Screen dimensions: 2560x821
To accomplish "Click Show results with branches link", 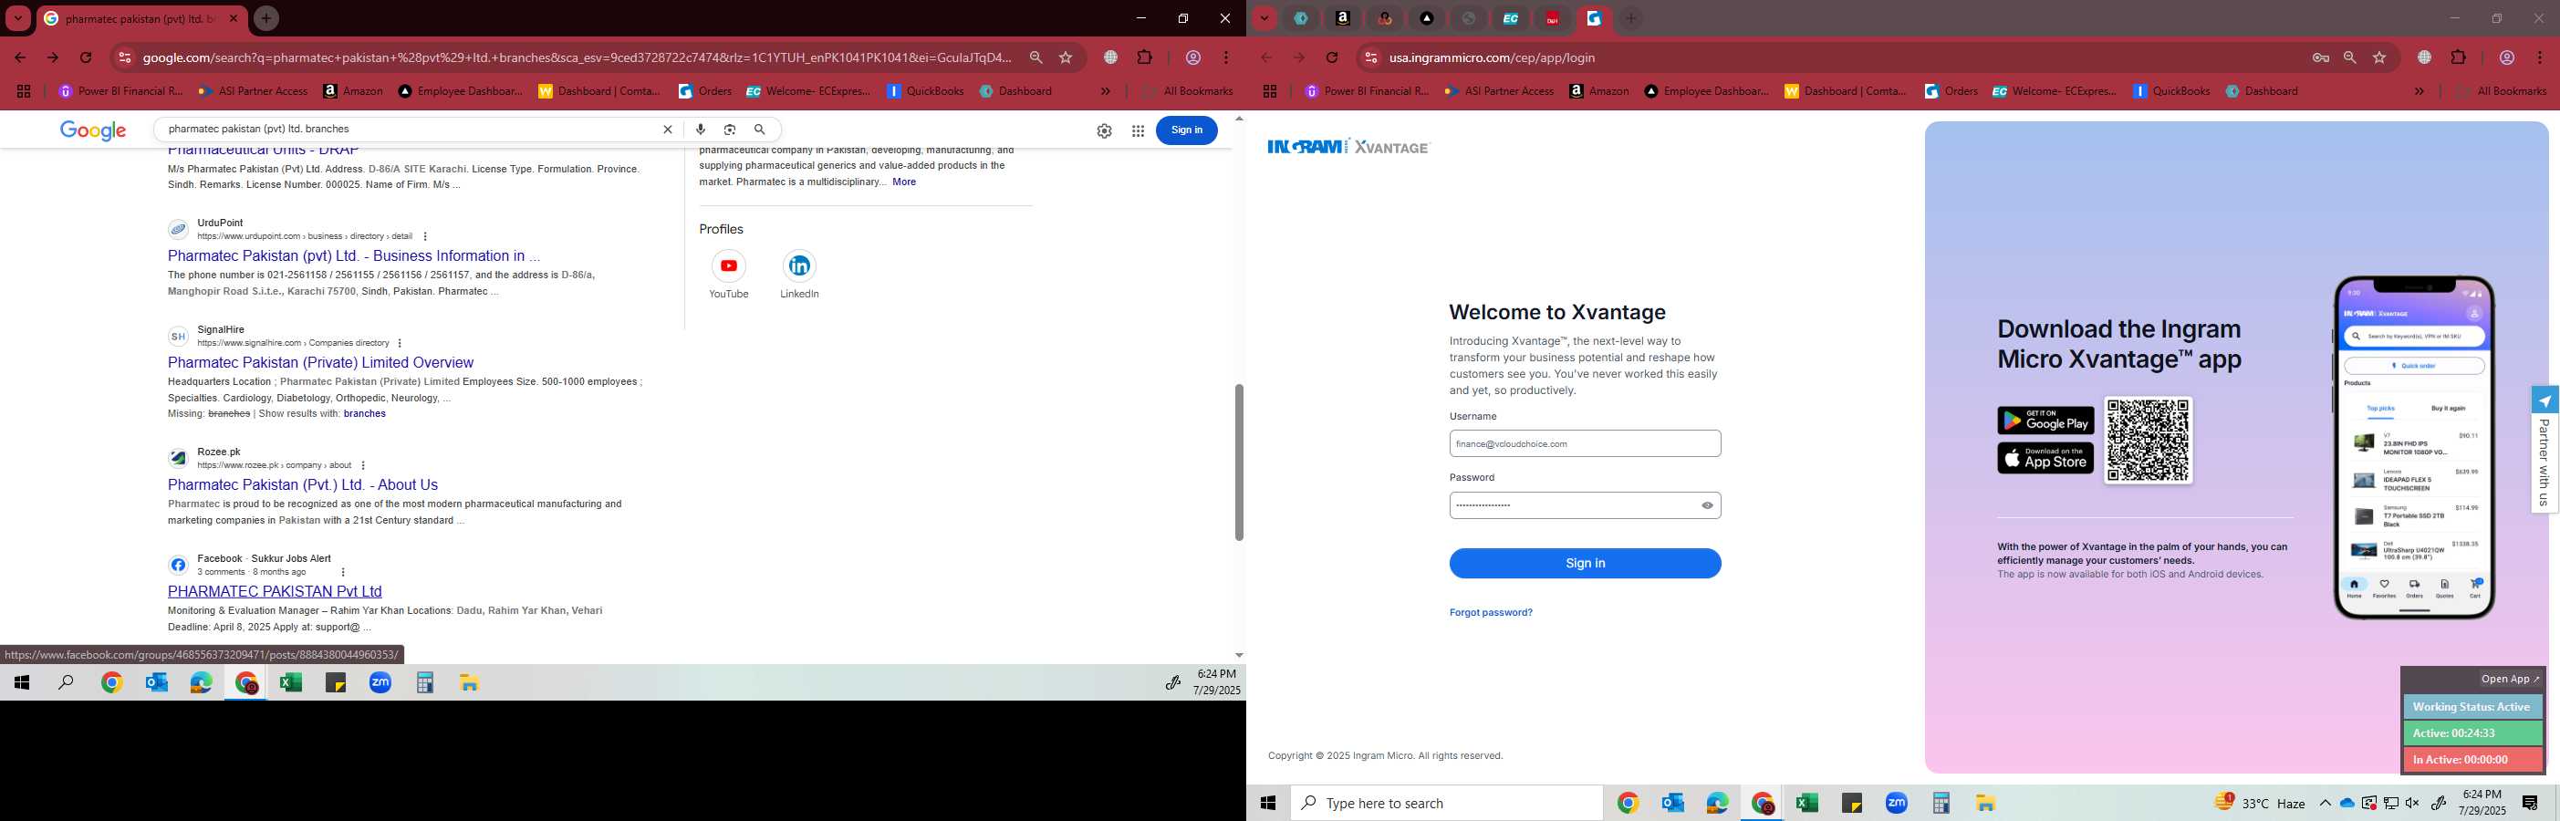I will coord(365,413).
